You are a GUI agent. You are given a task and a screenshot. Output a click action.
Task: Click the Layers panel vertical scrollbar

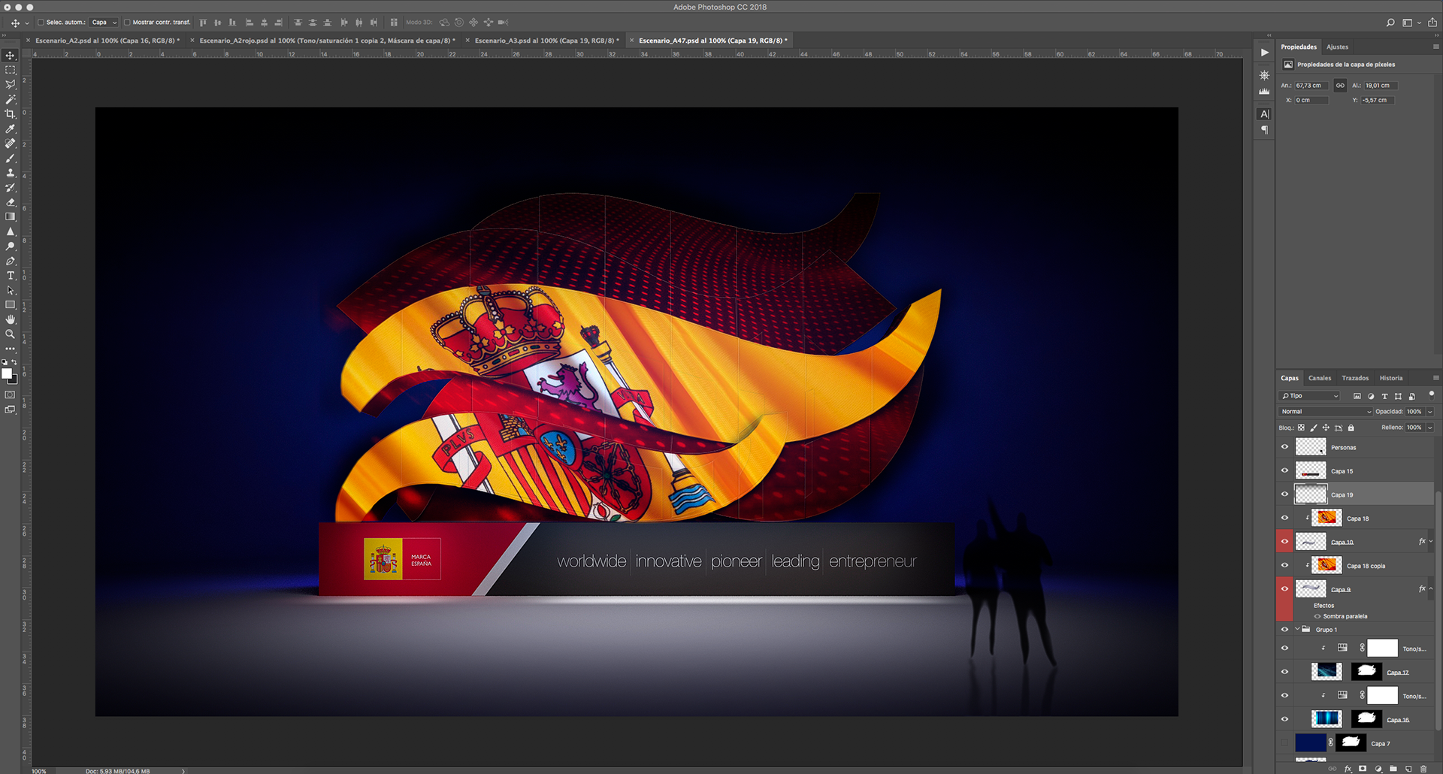(1438, 609)
